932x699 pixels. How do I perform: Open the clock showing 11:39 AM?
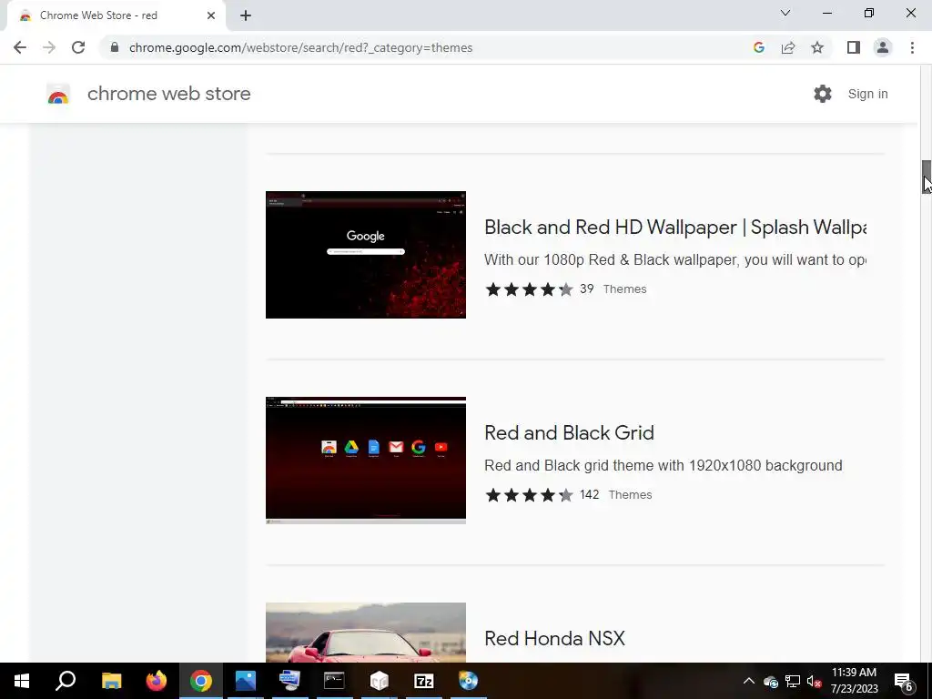click(x=854, y=681)
